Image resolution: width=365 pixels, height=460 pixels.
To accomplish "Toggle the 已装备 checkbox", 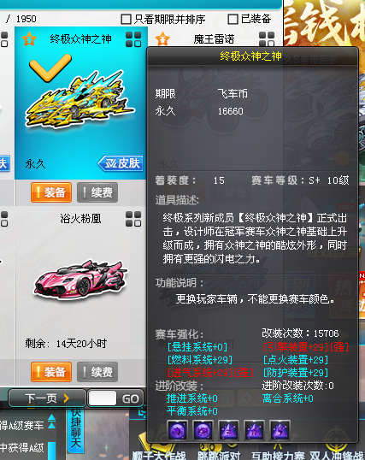I will tap(233, 20).
